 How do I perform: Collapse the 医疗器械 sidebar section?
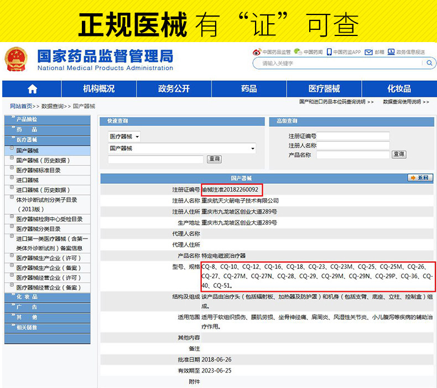[x=48, y=140]
